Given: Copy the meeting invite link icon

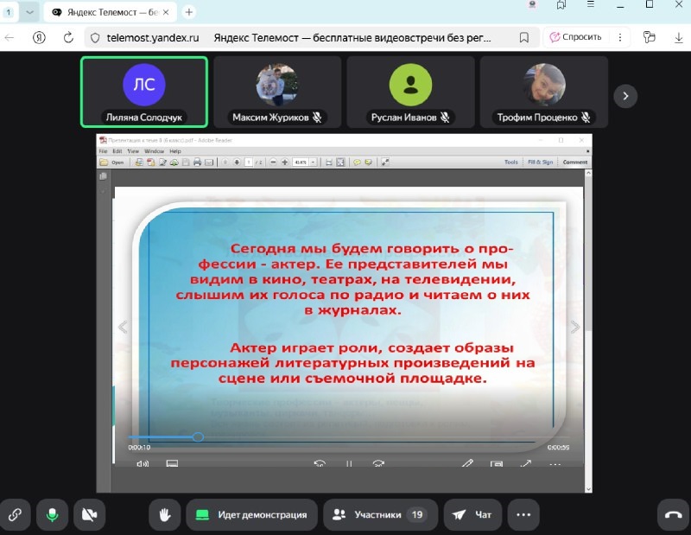Looking at the screenshot, I should click(15, 514).
